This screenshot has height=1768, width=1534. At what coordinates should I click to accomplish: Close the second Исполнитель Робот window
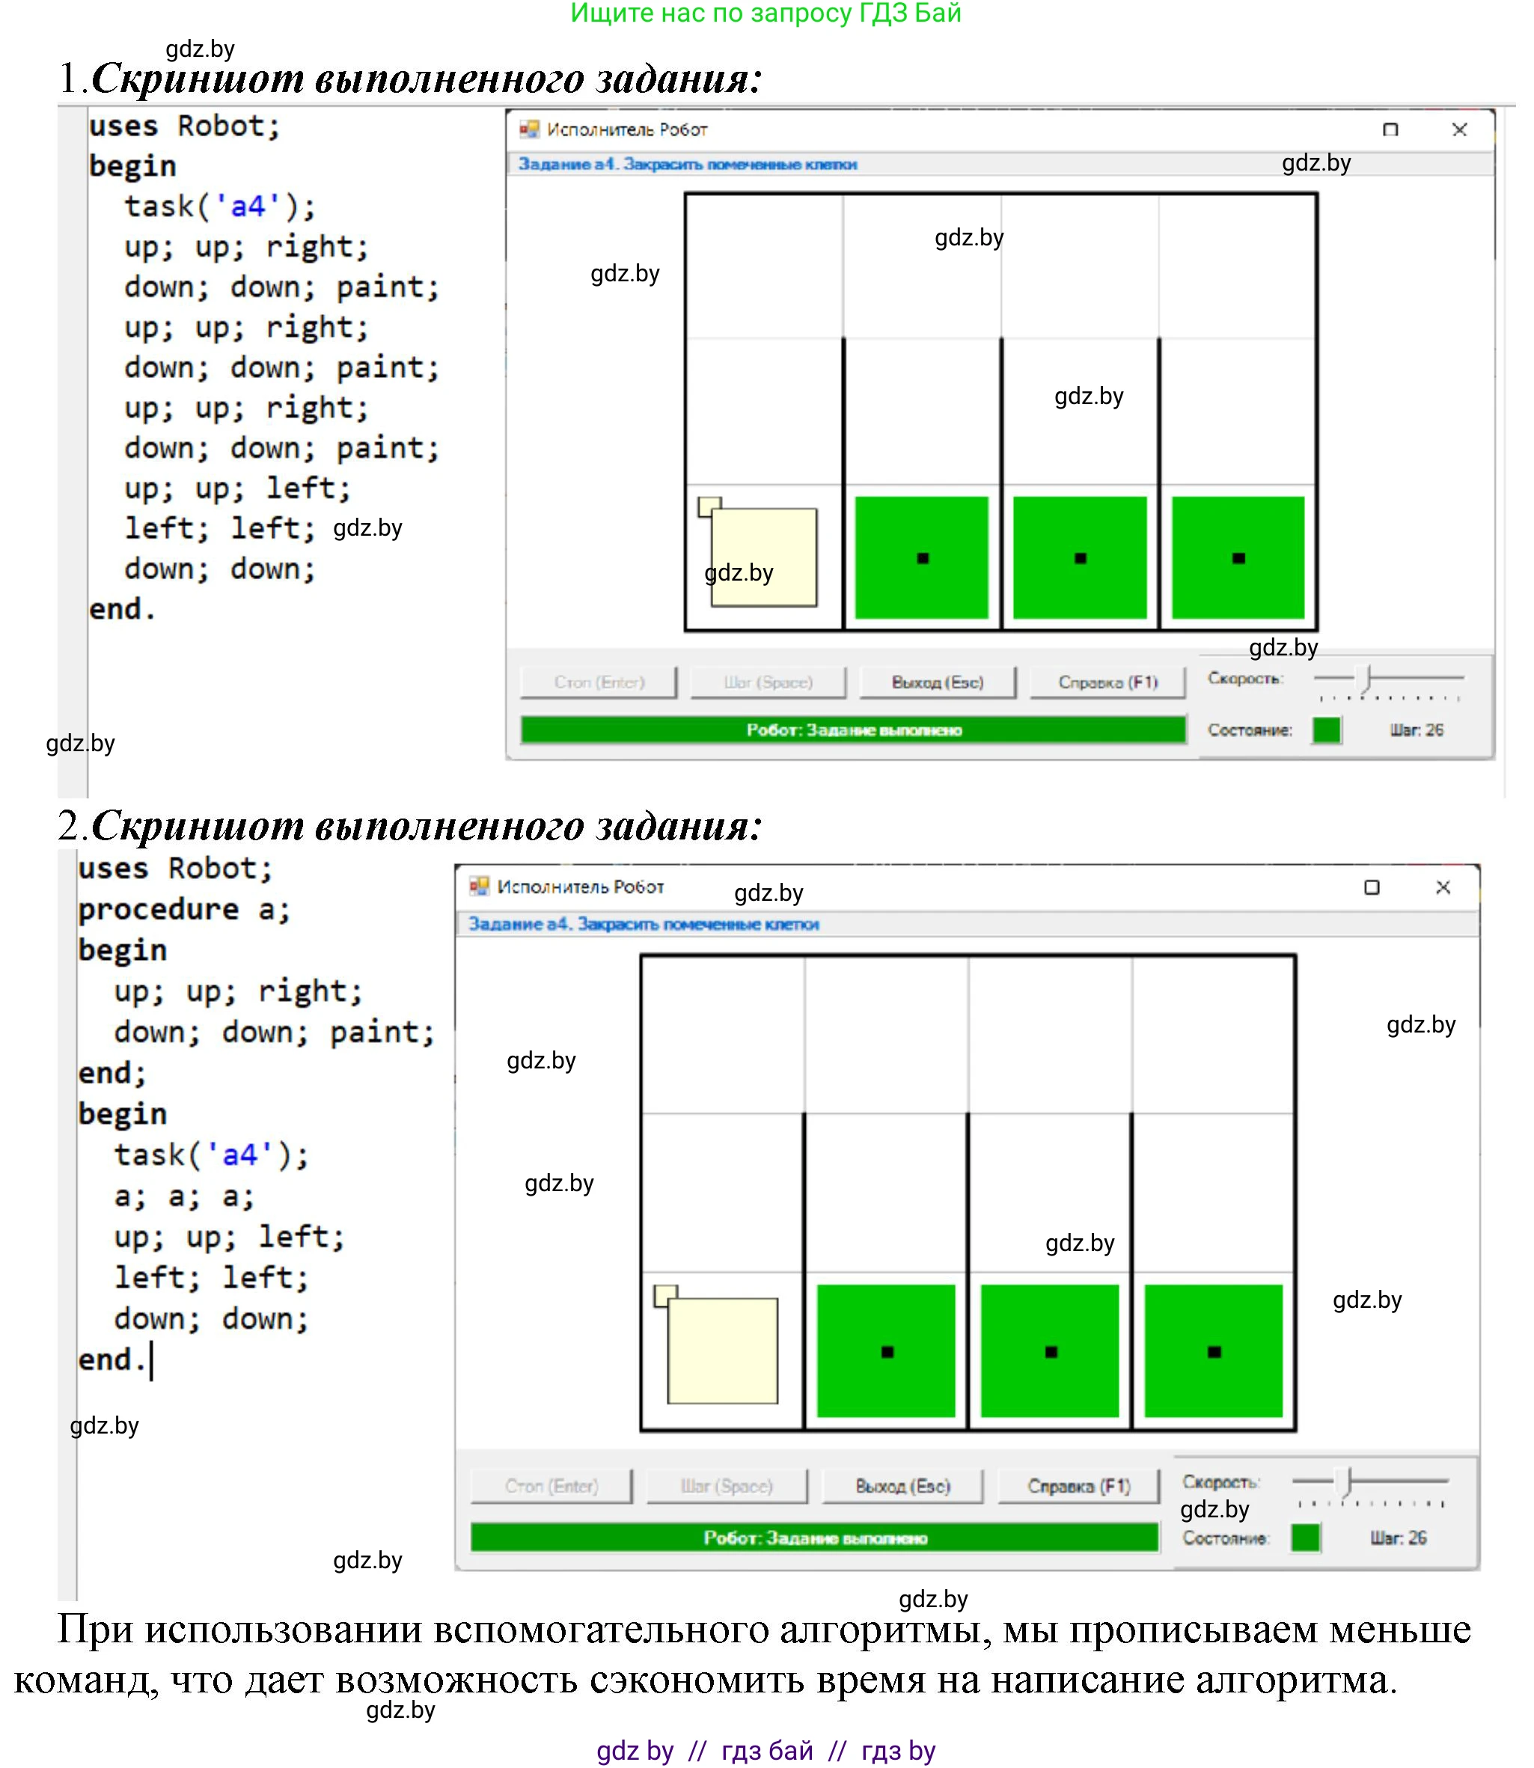(1443, 887)
